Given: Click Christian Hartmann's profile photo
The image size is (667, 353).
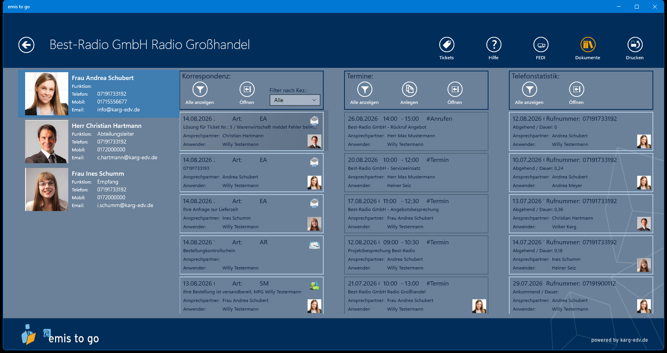Looking at the screenshot, I should pos(47,142).
